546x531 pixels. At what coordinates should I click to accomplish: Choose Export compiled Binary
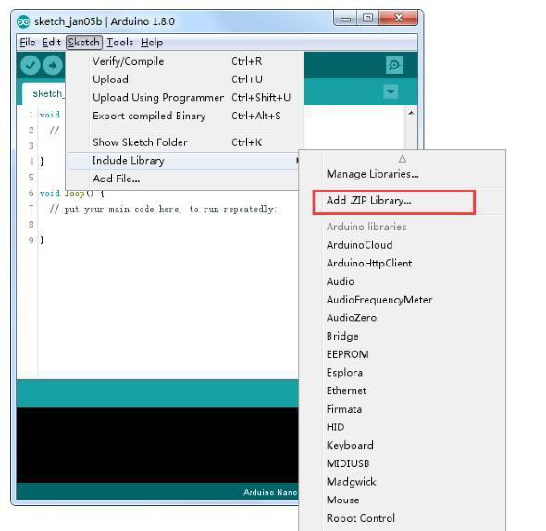tap(184, 116)
